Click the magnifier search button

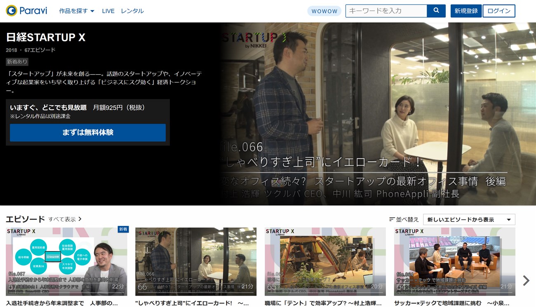436,11
